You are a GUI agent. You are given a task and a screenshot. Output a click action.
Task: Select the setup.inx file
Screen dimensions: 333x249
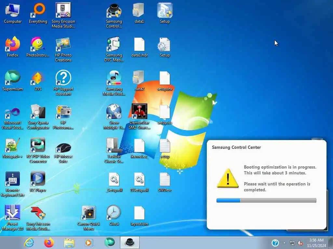165,80
